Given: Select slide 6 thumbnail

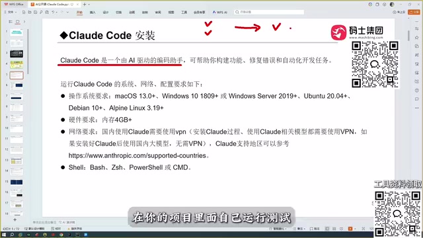Looking at the screenshot, I should (x=17, y=86).
